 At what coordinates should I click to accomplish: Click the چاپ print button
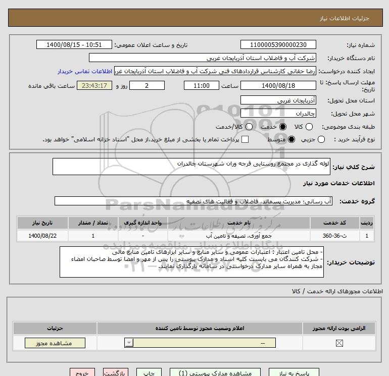tap(149, 372)
